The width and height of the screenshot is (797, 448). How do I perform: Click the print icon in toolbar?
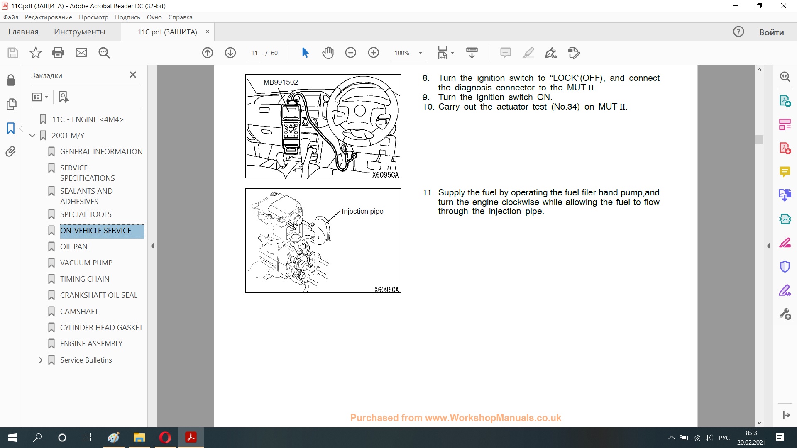pos(58,53)
